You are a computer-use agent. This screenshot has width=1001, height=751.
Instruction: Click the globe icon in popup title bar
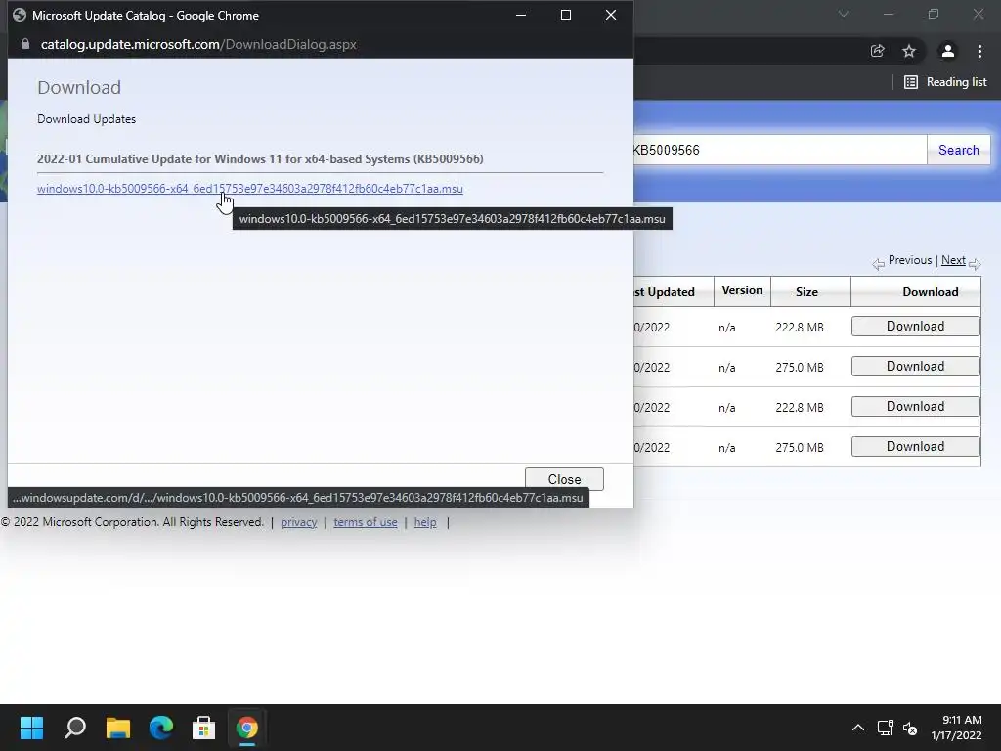pos(20,15)
